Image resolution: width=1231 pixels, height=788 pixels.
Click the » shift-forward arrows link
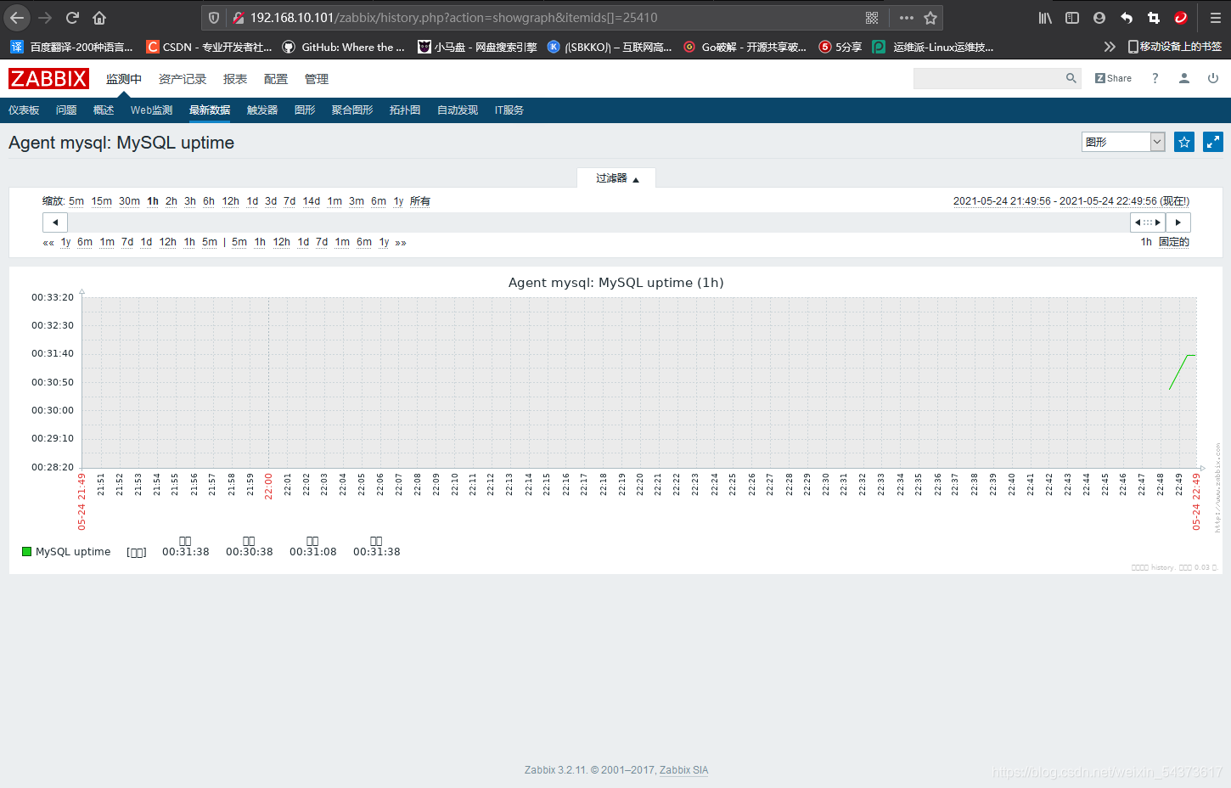[401, 243]
